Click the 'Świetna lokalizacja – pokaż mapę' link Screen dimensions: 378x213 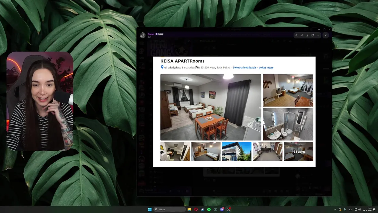(x=253, y=67)
